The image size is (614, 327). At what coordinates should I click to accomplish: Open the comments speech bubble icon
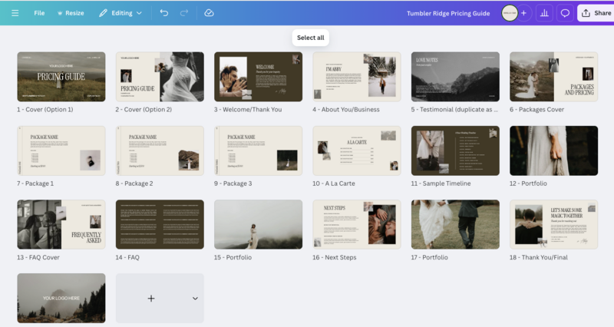[565, 13]
